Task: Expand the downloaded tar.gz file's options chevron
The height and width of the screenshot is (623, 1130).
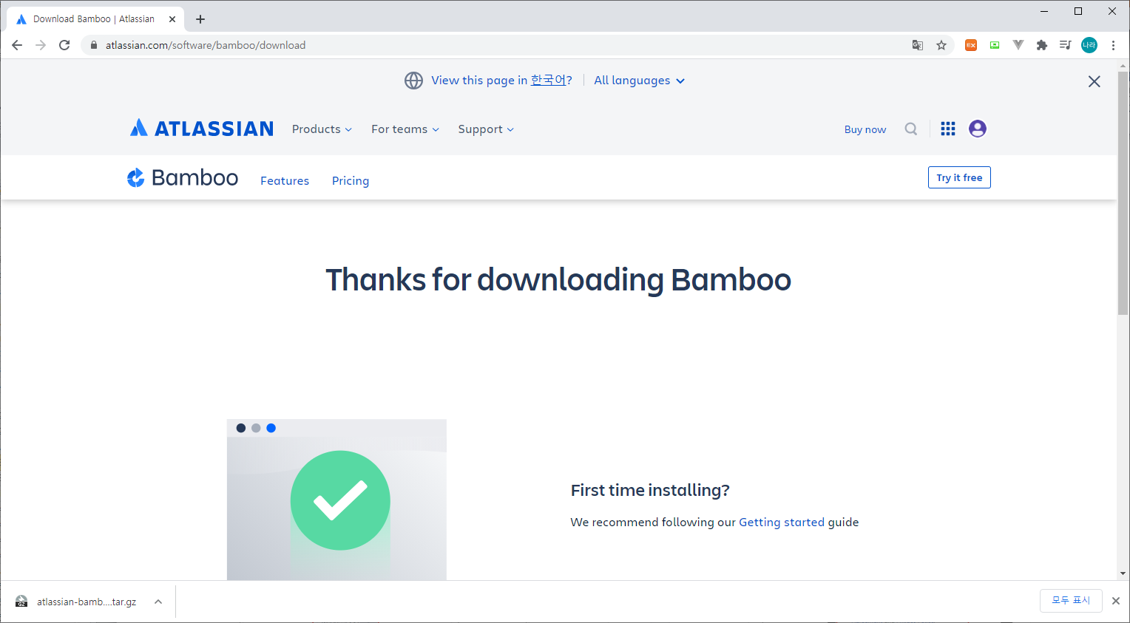Action: click(x=158, y=601)
